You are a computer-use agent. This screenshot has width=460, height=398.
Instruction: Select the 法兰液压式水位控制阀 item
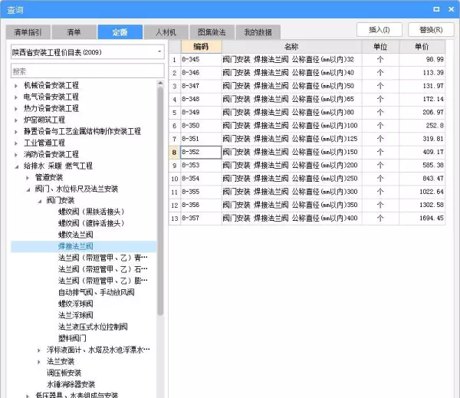93,327
